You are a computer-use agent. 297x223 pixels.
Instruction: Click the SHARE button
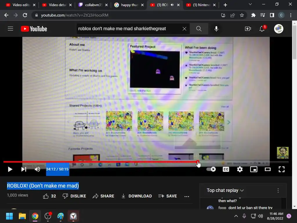coord(103,196)
